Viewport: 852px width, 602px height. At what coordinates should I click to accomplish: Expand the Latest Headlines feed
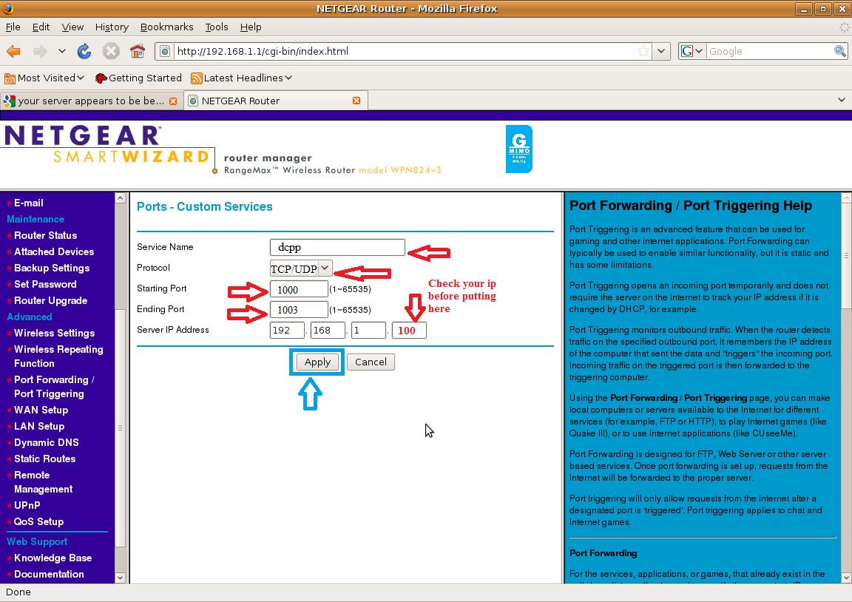point(242,78)
